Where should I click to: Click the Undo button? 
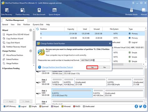(26, 101)
